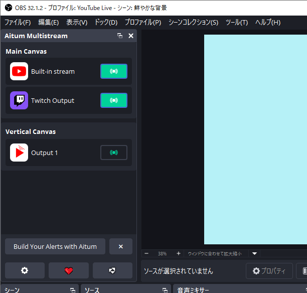Open the プロファイル(P) menu

click(143, 23)
